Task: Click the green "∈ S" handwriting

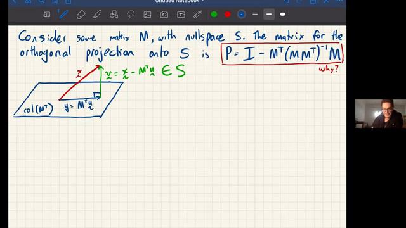Action: (173, 71)
